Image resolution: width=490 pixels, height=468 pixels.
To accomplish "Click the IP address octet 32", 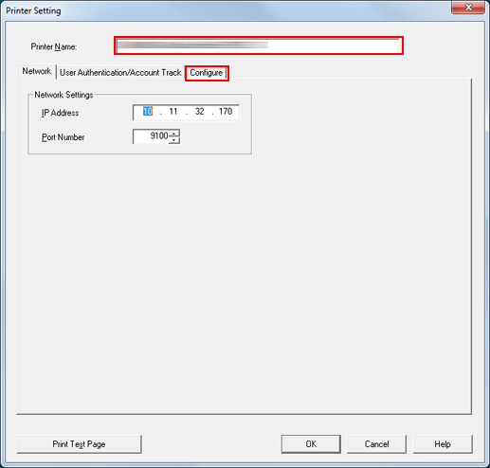I will (x=199, y=112).
